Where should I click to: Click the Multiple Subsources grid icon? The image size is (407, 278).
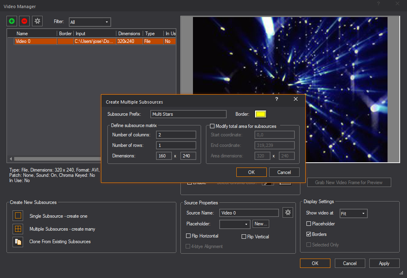click(x=18, y=229)
